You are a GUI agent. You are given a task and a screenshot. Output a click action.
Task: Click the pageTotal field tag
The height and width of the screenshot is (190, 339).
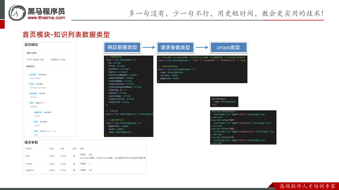[x=38, y=112]
